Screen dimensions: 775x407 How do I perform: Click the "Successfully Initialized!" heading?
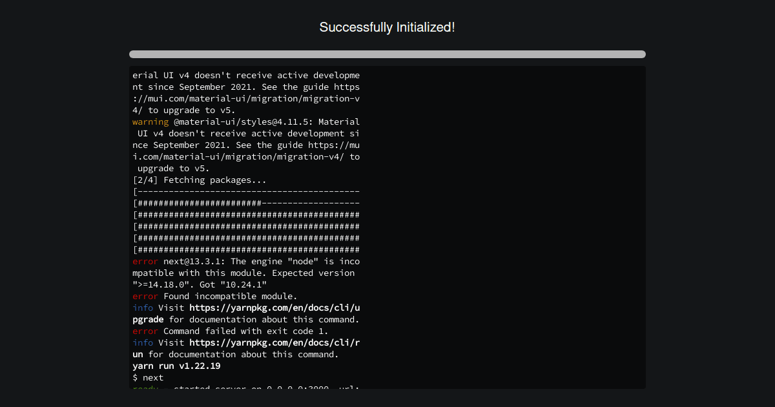387,27
